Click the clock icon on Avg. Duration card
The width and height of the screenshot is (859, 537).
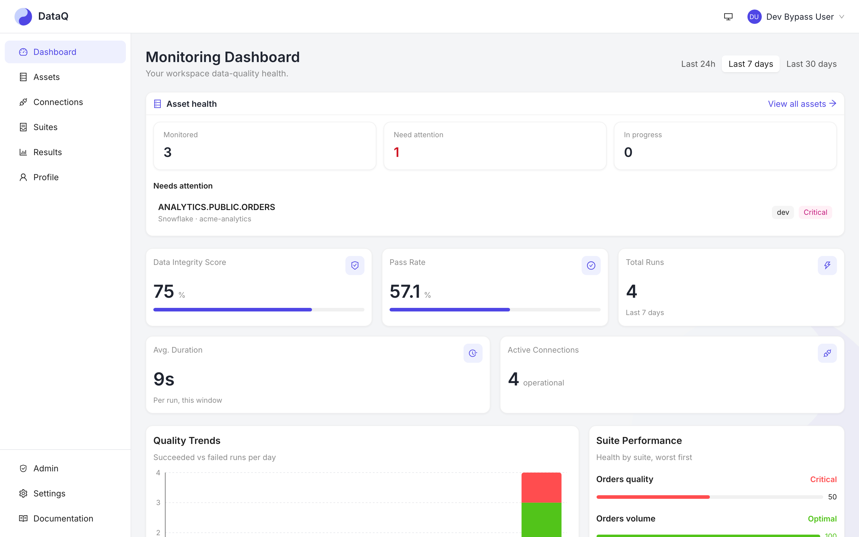tap(473, 353)
